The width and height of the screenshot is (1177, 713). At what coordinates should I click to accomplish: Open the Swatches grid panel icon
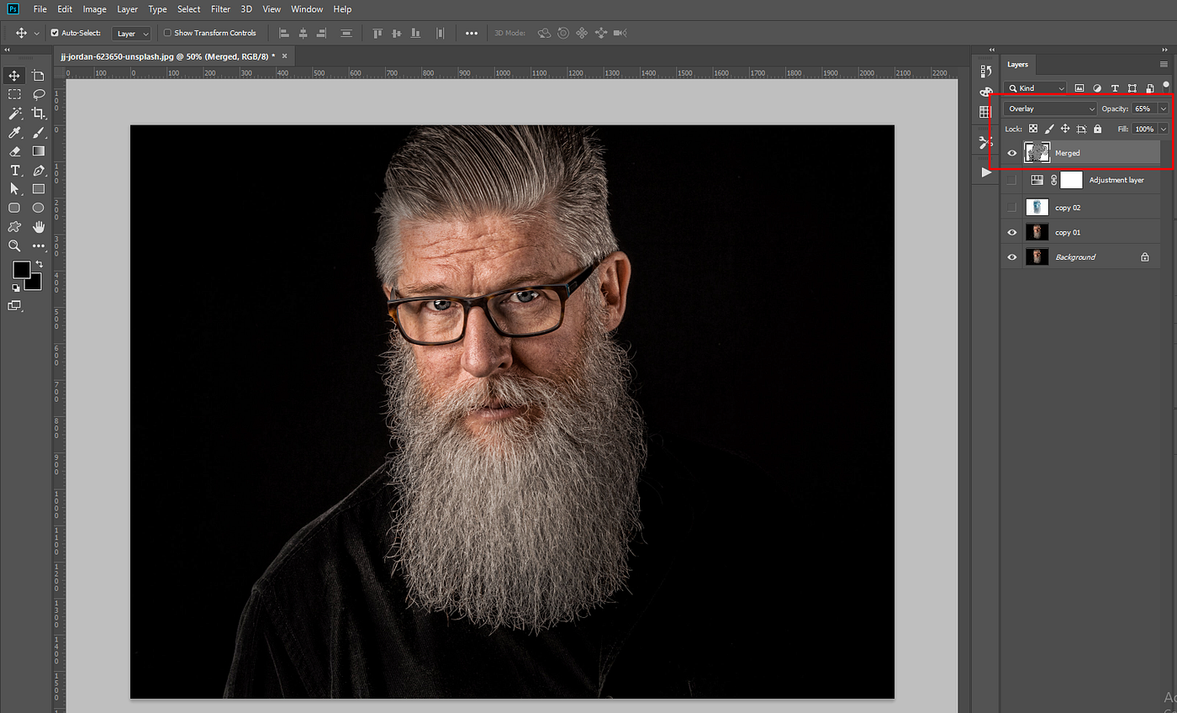click(986, 112)
